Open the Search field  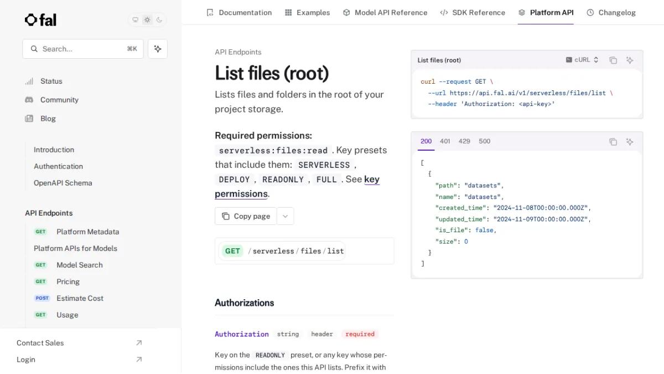tap(83, 49)
